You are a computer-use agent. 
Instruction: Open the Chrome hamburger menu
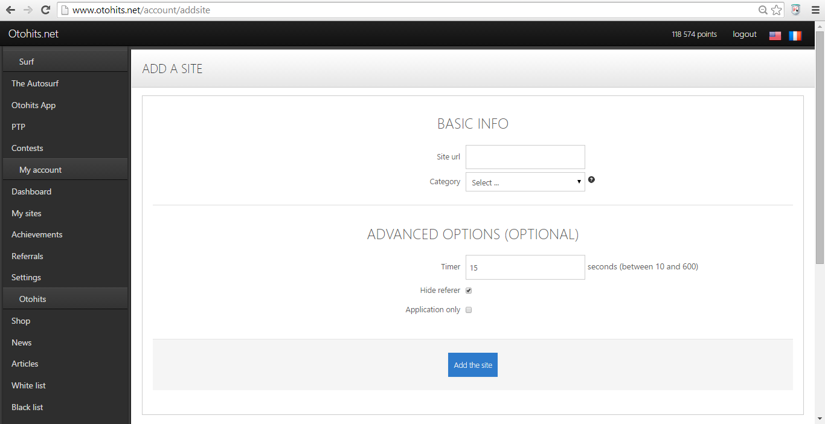pos(815,10)
